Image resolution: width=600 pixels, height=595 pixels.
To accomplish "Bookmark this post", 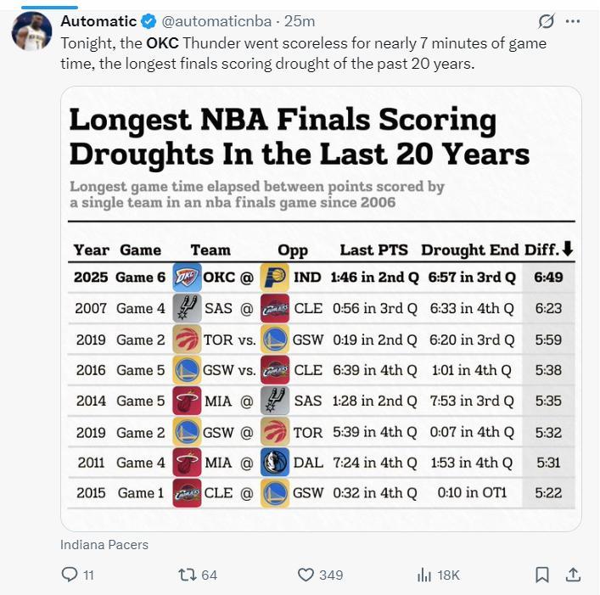I will click(542, 575).
